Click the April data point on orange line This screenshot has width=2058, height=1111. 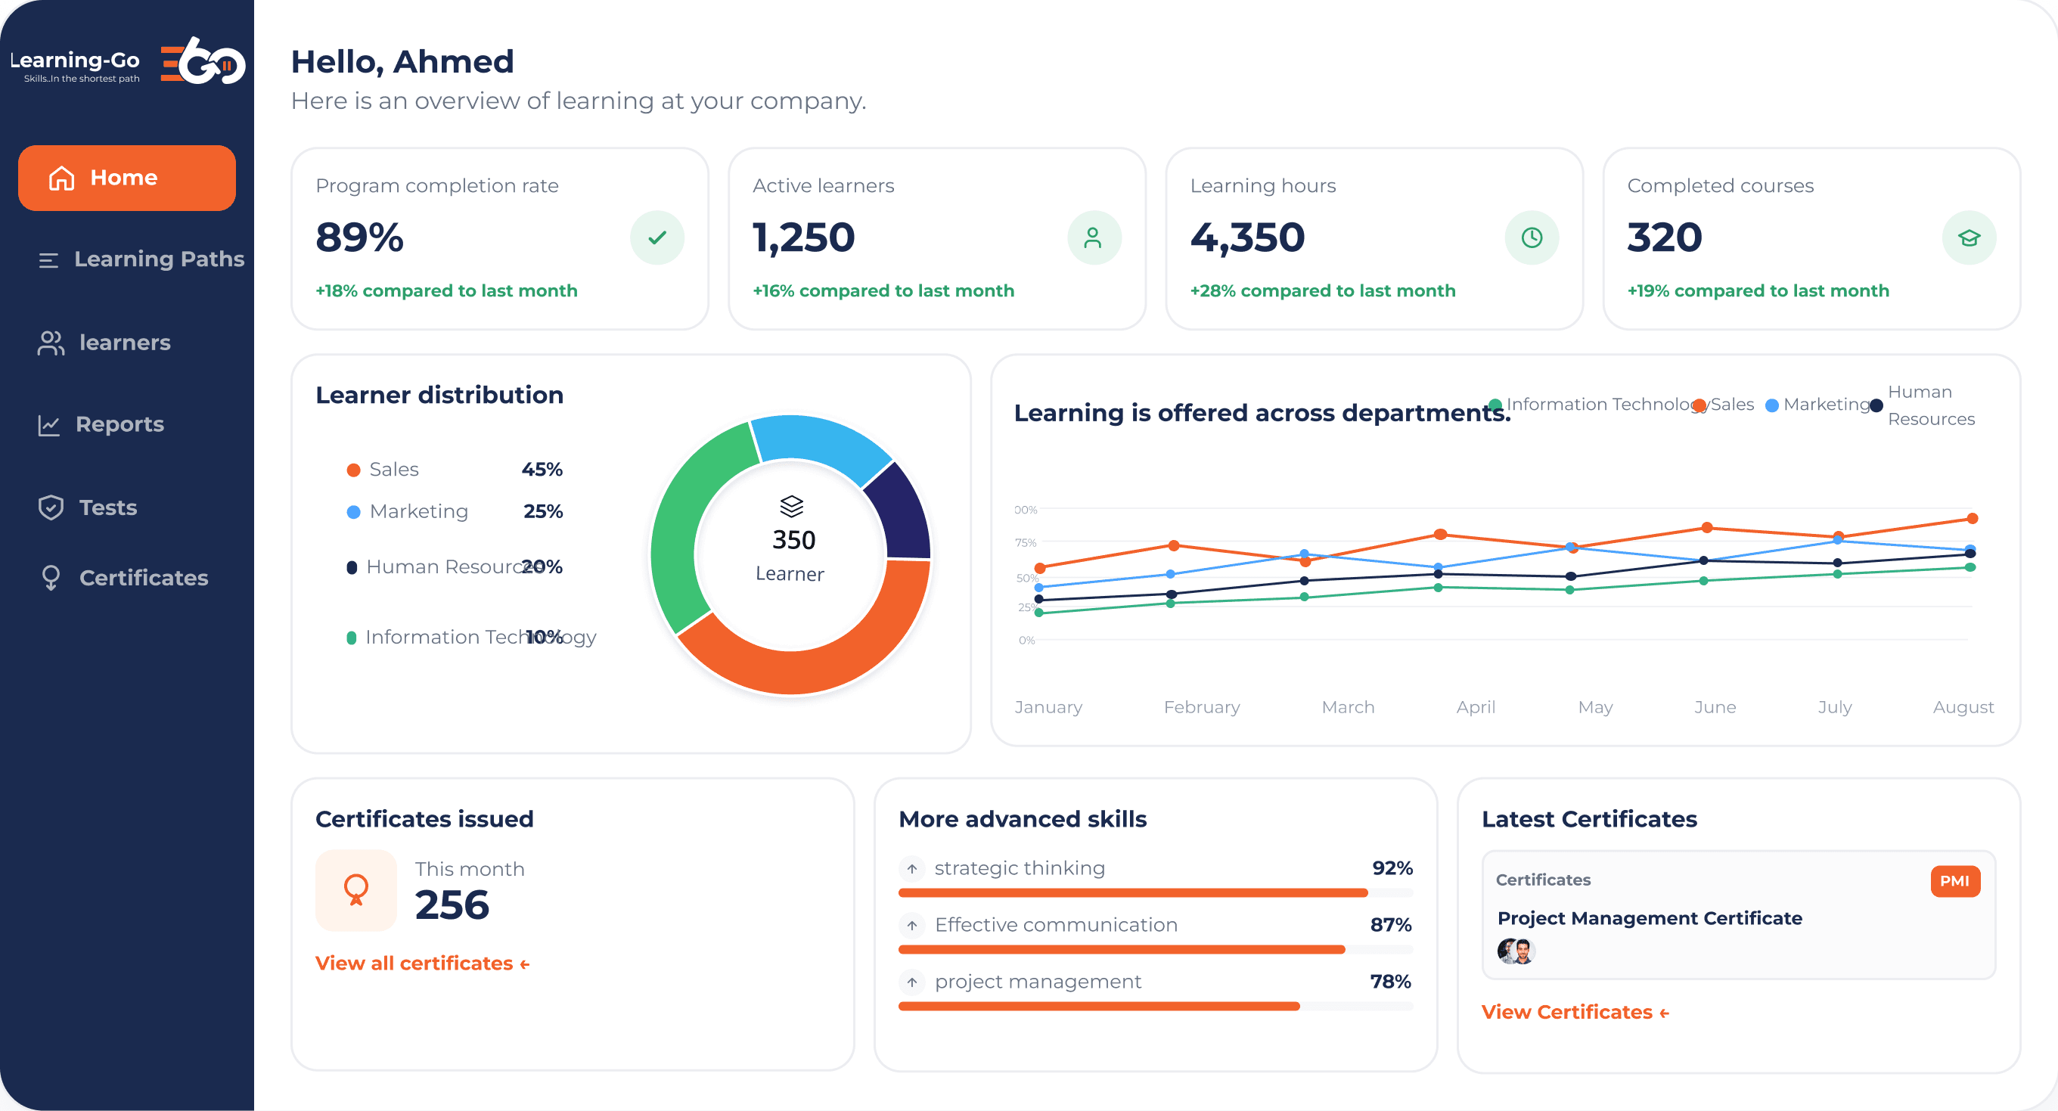1439,535
